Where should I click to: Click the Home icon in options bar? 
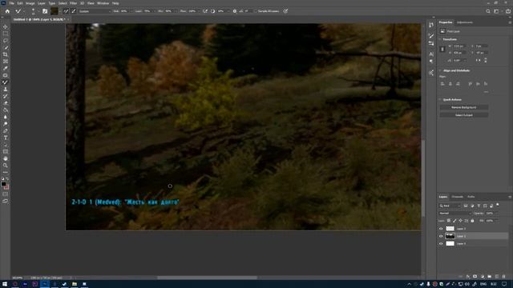click(x=7, y=11)
